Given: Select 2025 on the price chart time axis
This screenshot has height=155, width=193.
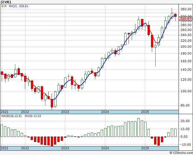Looking at the screenshot, I should [145, 112].
